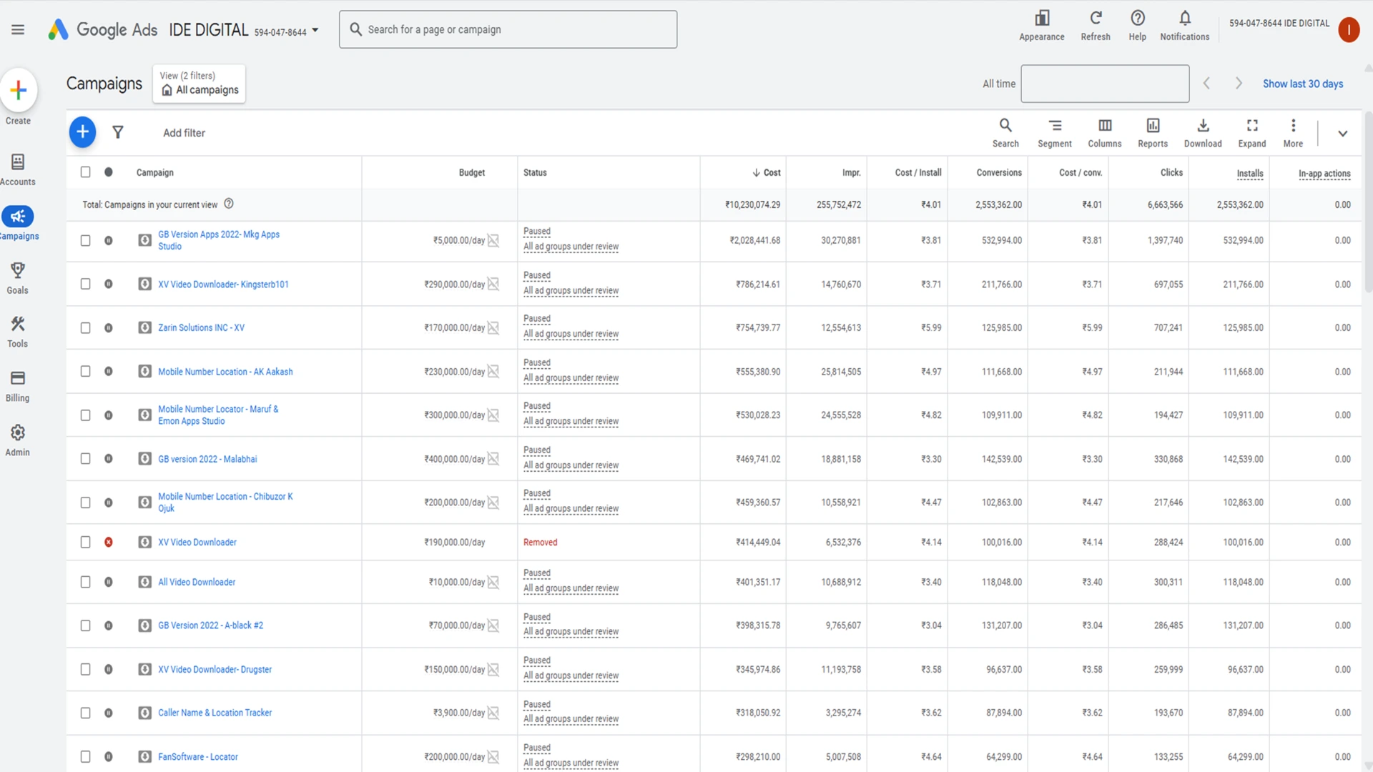Open Notifications bell
Image resolution: width=1373 pixels, height=772 pixels.
pos(1184,26)
